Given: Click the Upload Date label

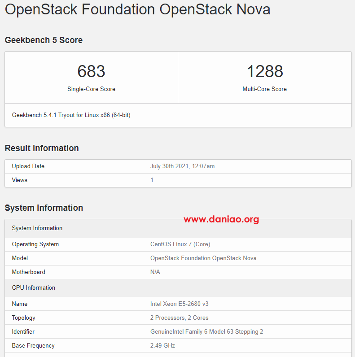Looking at the screenshot, I should click(x=28, y=166).
